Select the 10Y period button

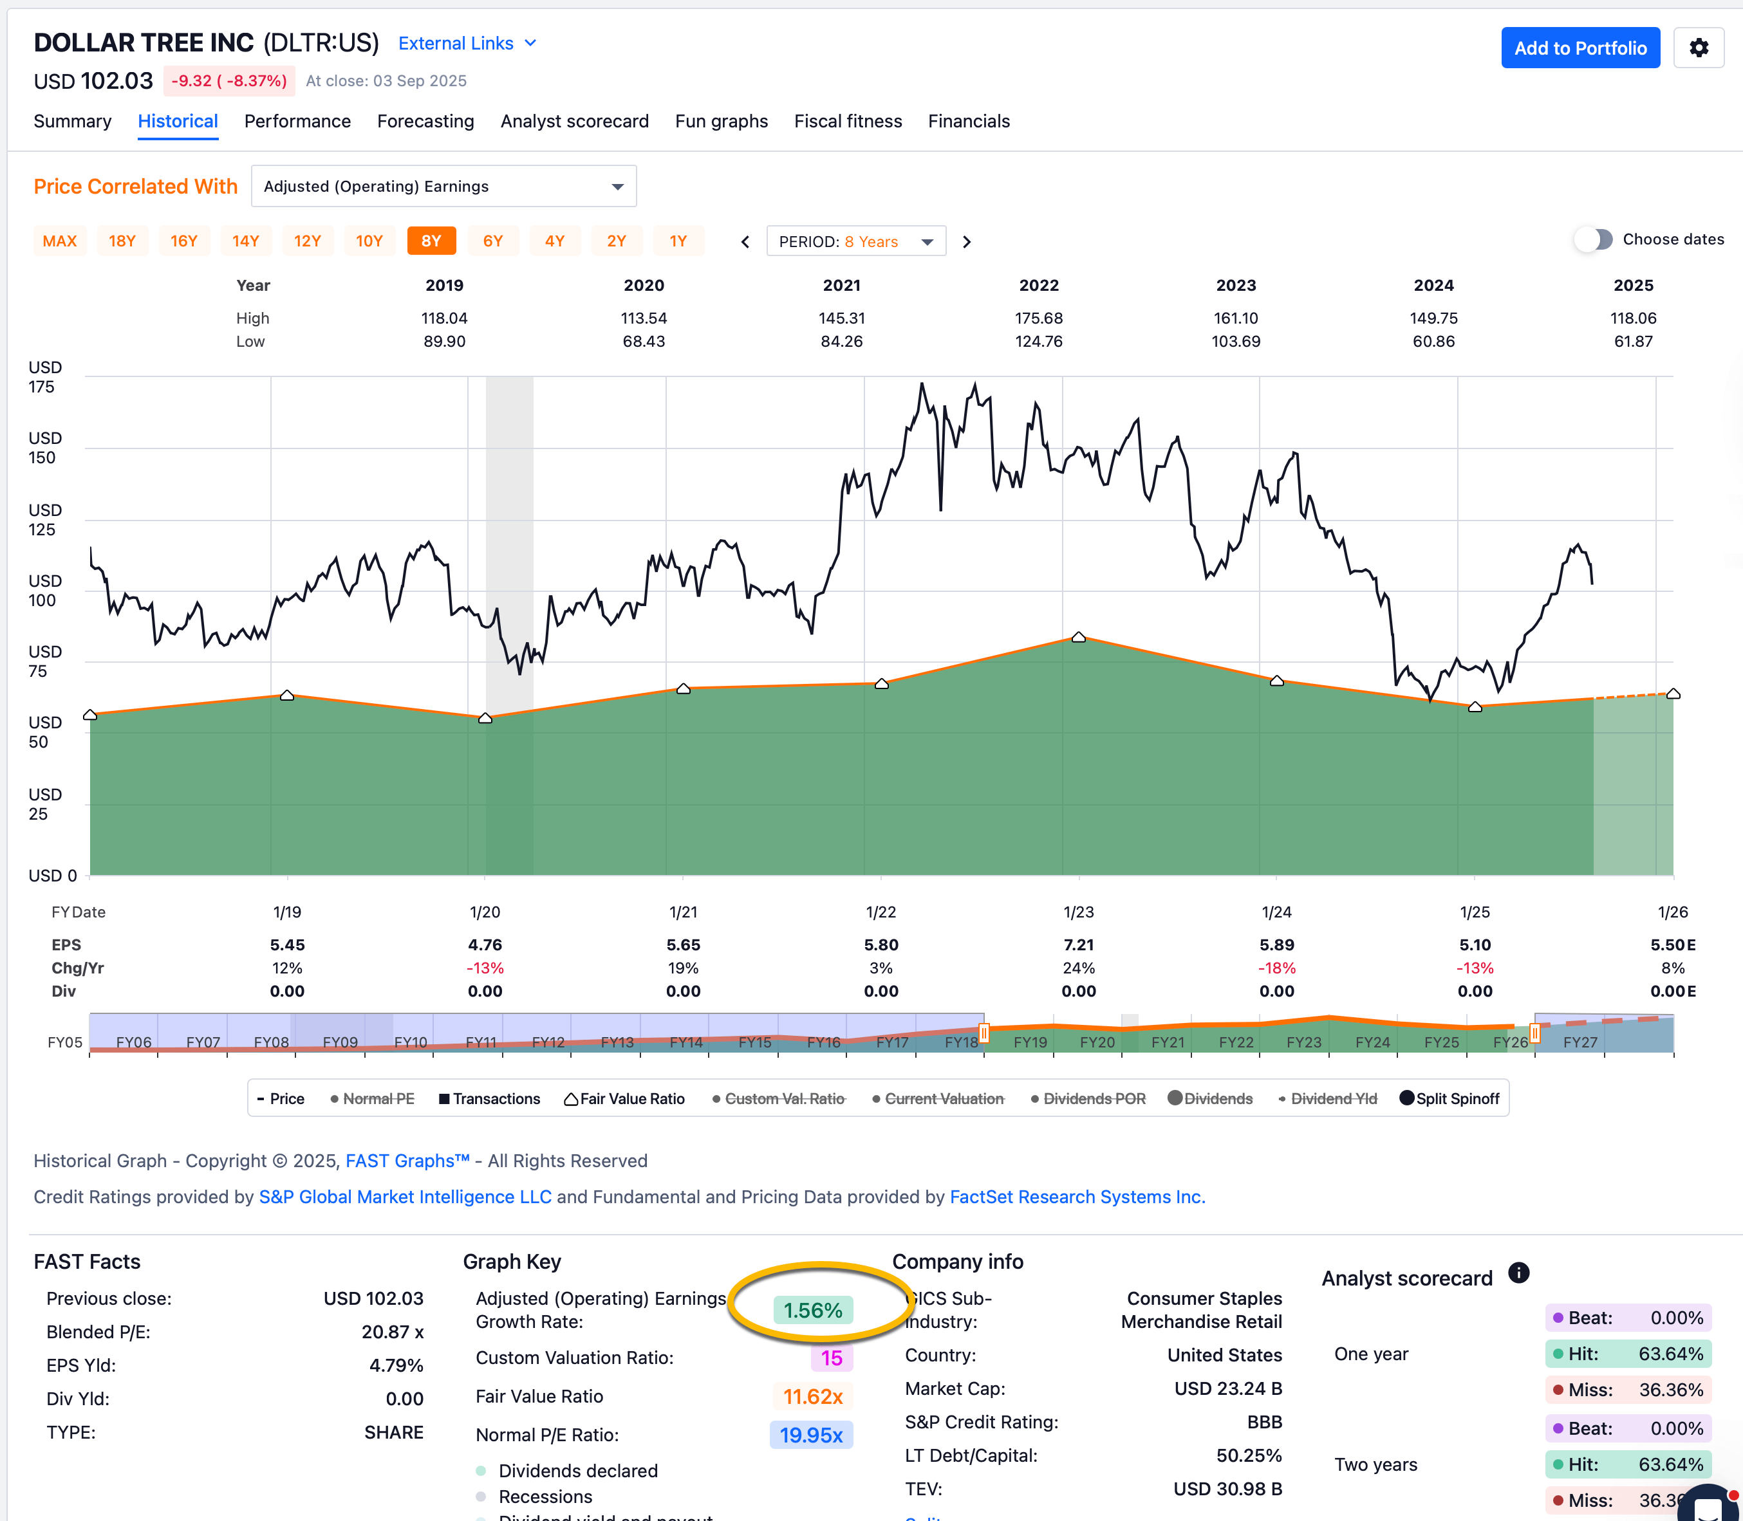pyautogui.click(x=369, y=241)
